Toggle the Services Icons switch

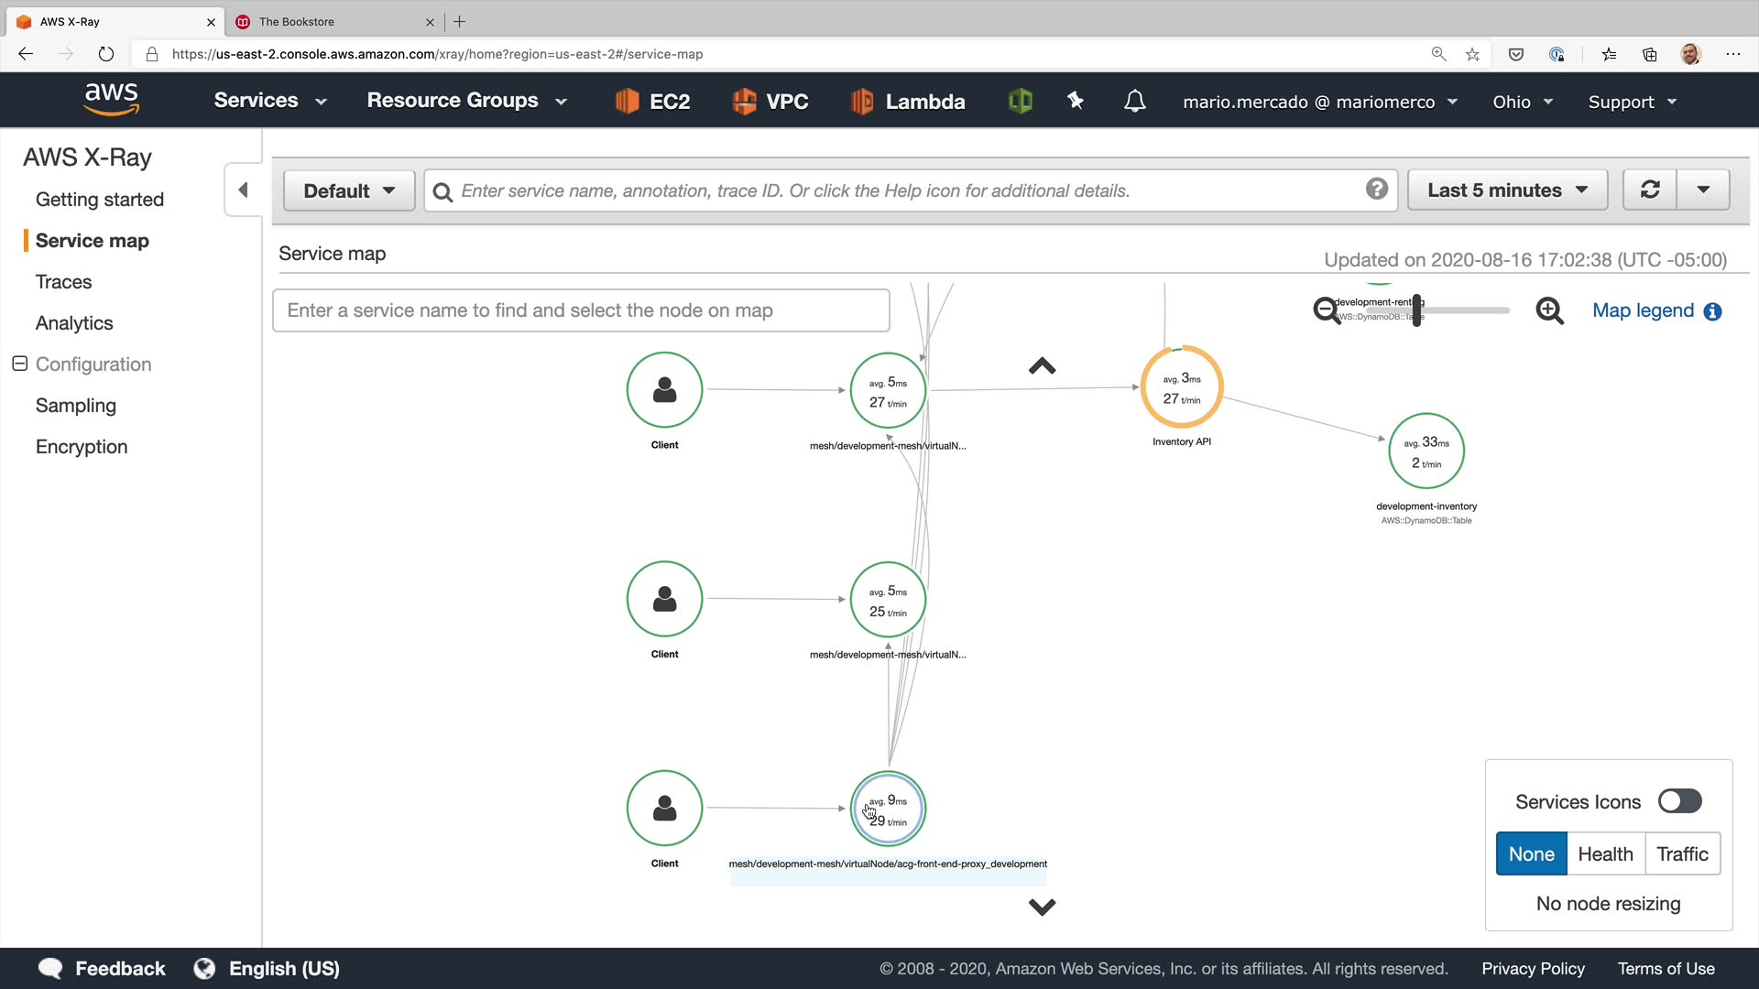coord(1679,801)
